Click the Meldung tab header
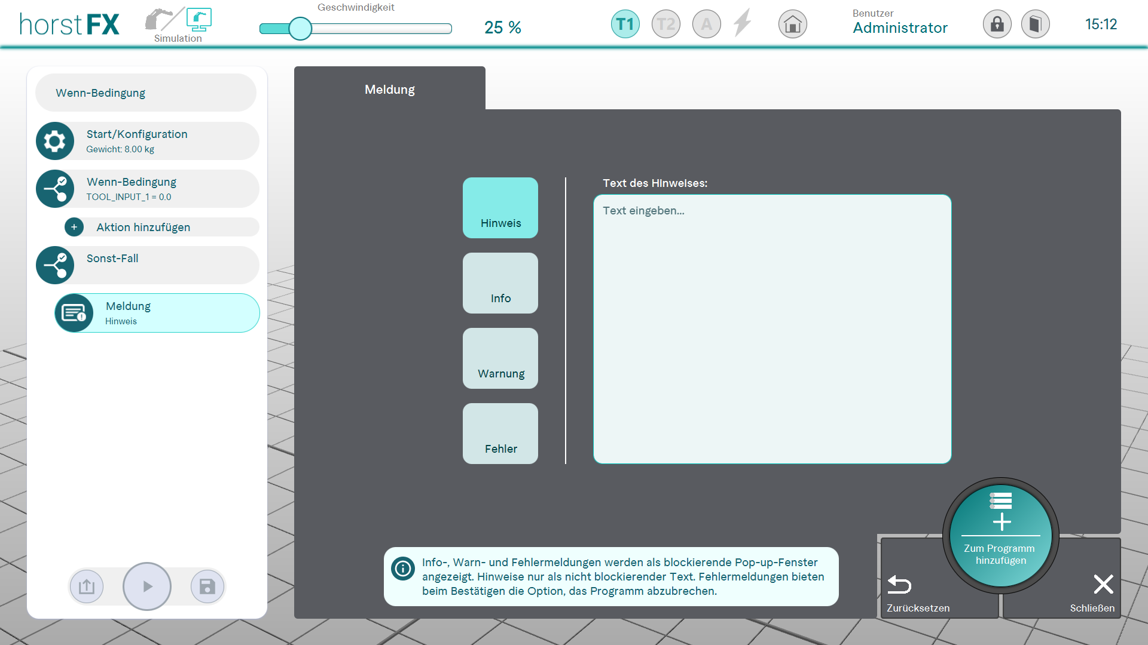 (x=390, y=90)
